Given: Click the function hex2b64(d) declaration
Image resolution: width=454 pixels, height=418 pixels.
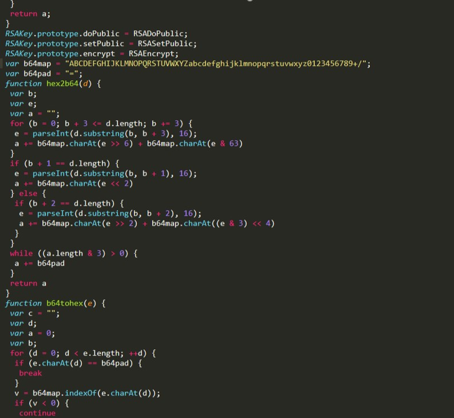Looking at the screenshot, I should click(53, 84).
